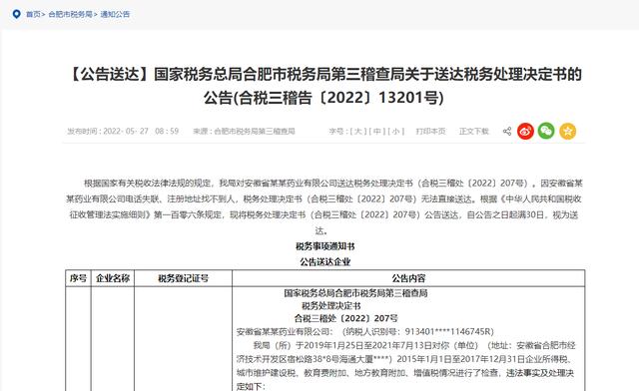Image resolution: width=639 pixels, height=391 pixels.
Task: Set font size to 小
Action: [x=395, y=131]
